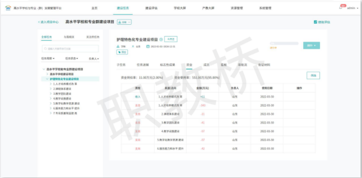This screenshot has width=362, height=178.
Task: Open the 任务状态 filter dropdown
Action: (x=71, y=58)
